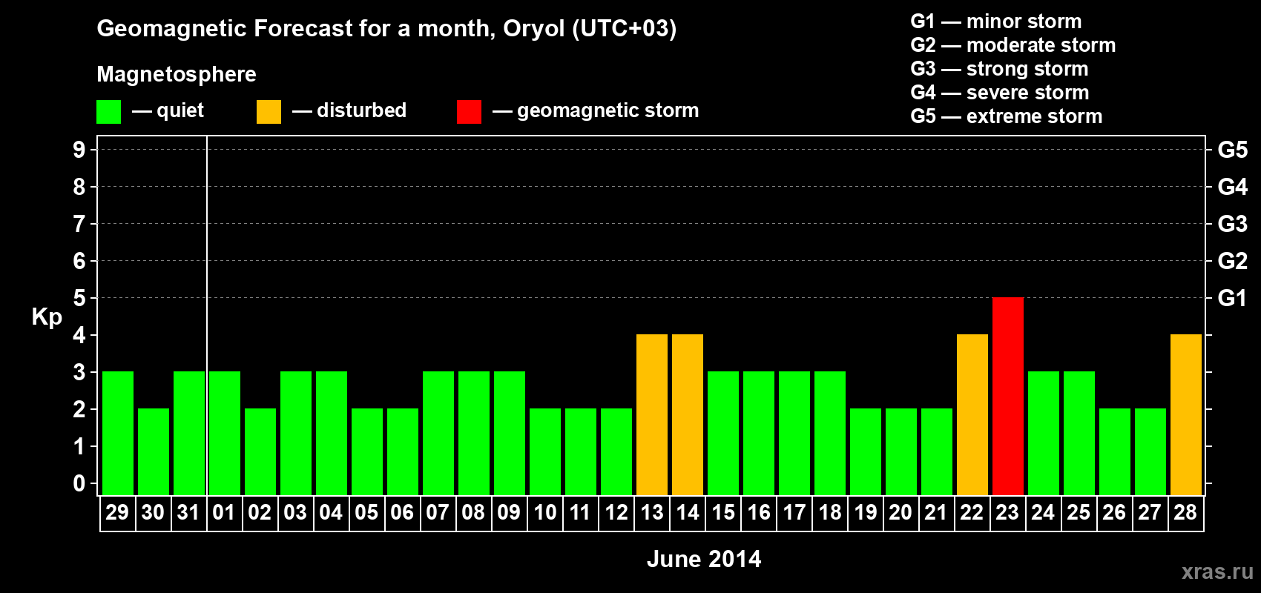Select the green bar for June 07

pyautogui.click(x=438, y=434)
